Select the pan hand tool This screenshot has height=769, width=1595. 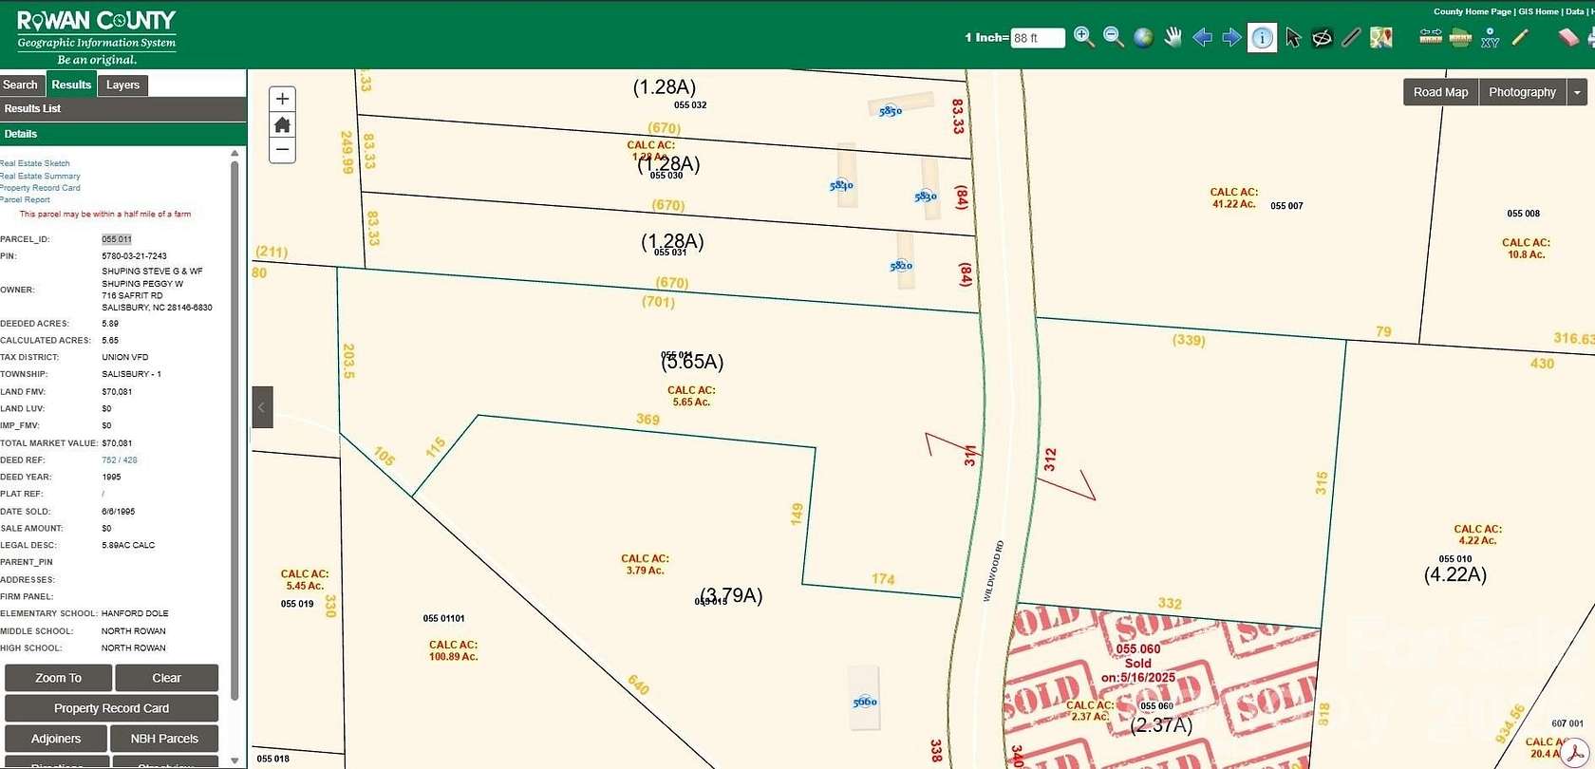[x=1173, y=37]
